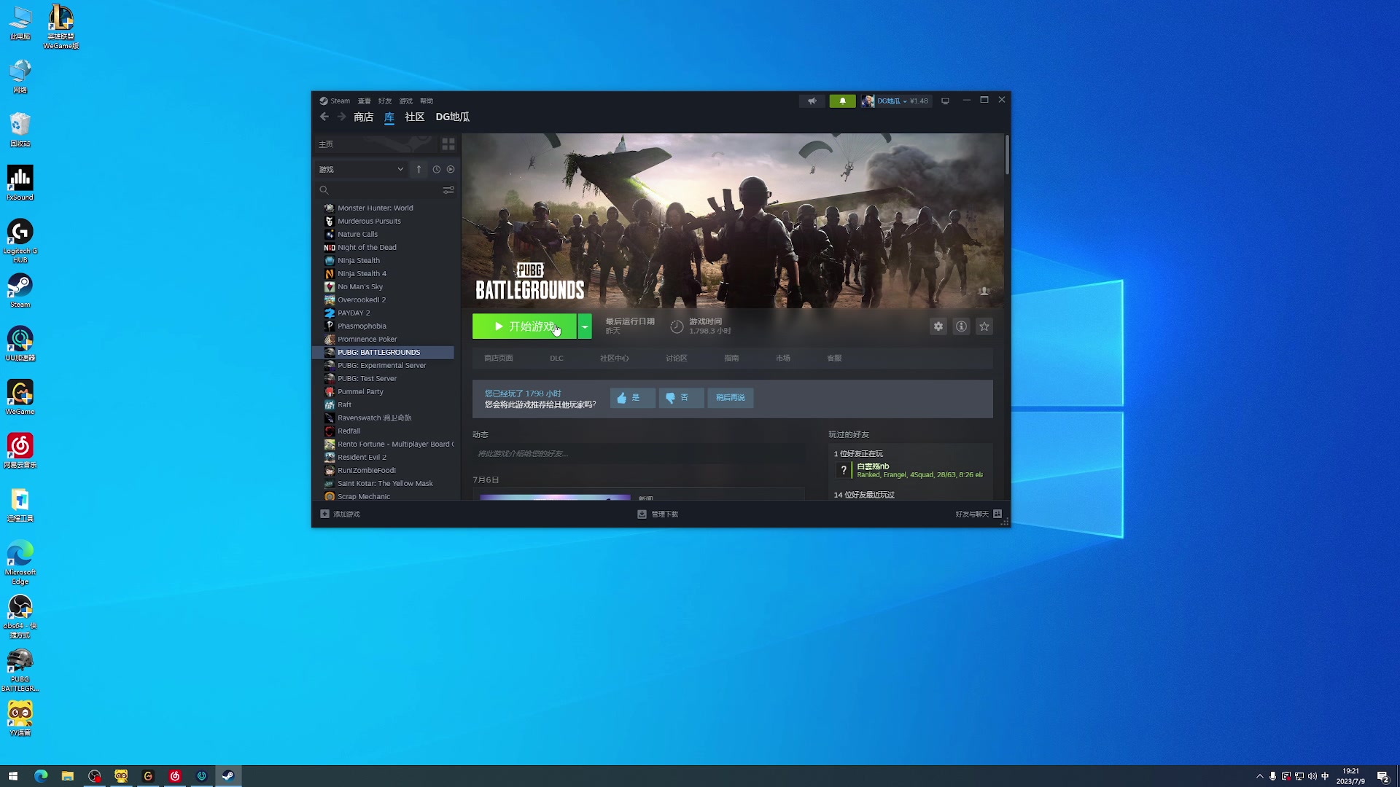
Task: Click the 主页 library home button
Action: coord(375,144)
